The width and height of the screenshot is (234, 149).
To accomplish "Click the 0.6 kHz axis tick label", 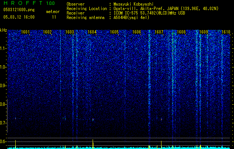I will 3,142.
